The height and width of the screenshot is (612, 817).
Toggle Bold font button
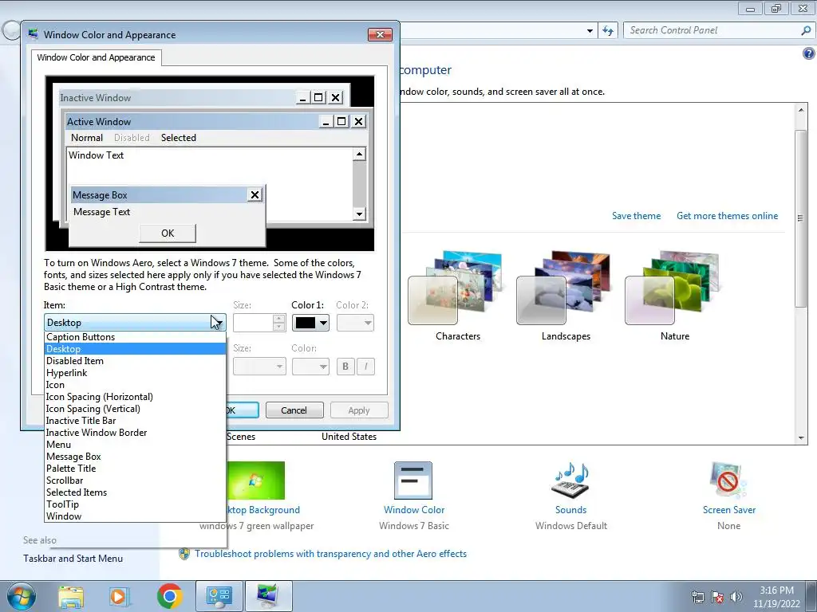345,367
